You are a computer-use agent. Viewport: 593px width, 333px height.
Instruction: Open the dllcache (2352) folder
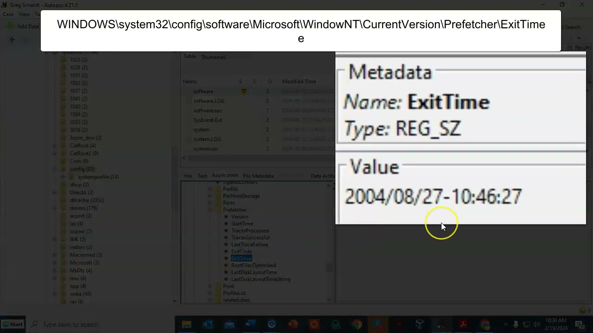(x=87, y=200)
